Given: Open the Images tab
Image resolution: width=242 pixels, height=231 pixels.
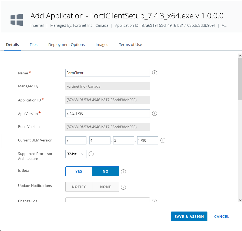Looking at the screenshot, I should (x=102, y=45).
